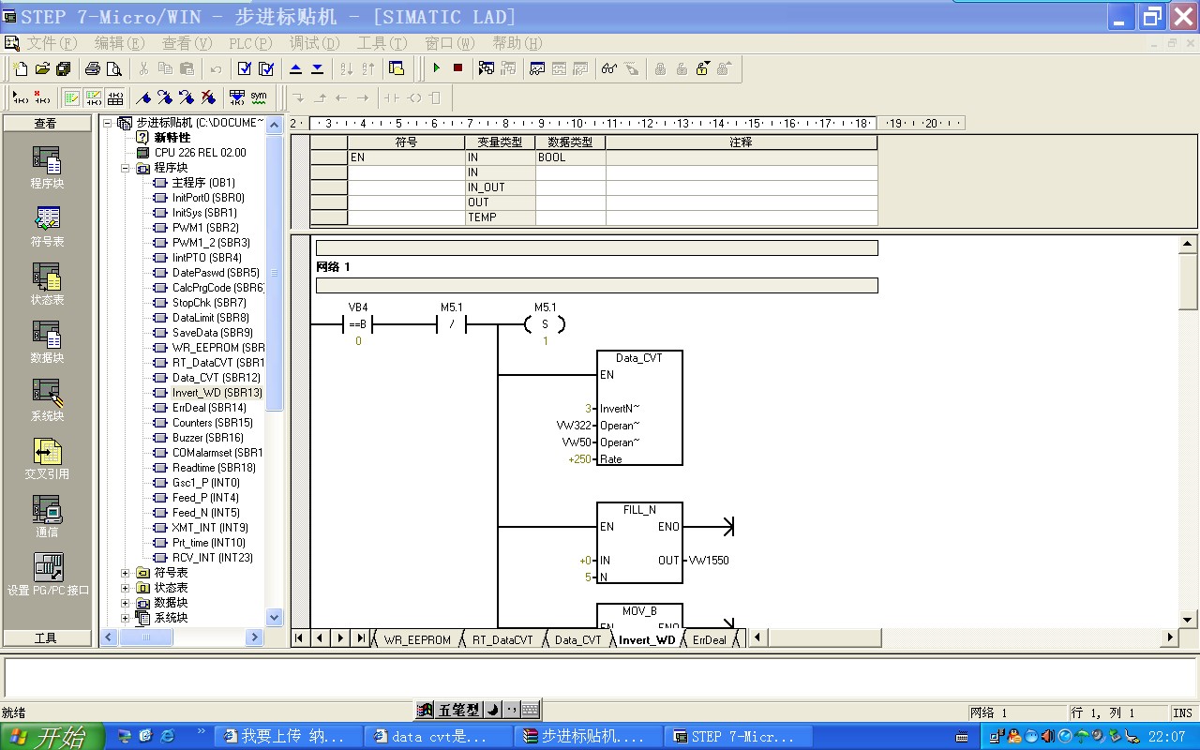Toggle the network comments view button
The image size is (1200, 750).
click(93, 97)
